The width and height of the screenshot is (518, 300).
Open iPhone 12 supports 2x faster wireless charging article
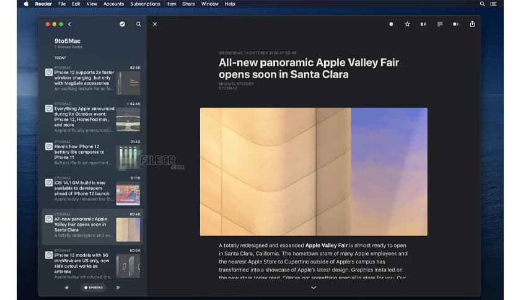(x=92, y=81)
